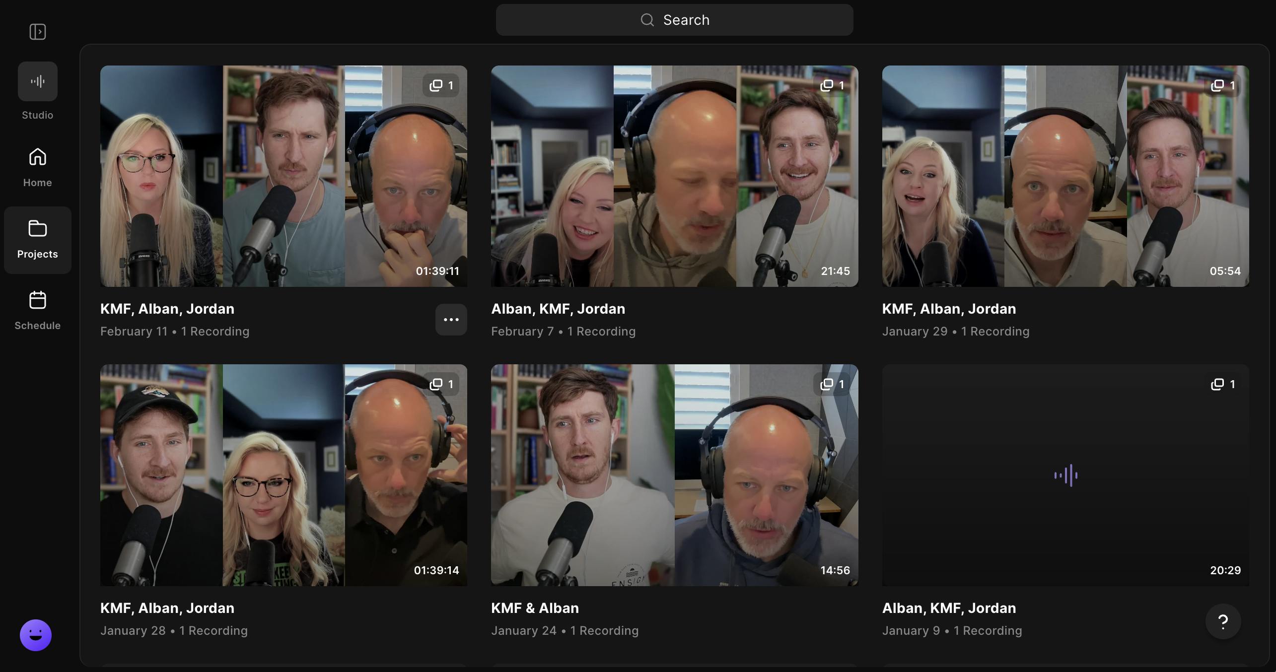
Task: Click the recordings count badge on the January 9 project
Action: coord(1223,384)
